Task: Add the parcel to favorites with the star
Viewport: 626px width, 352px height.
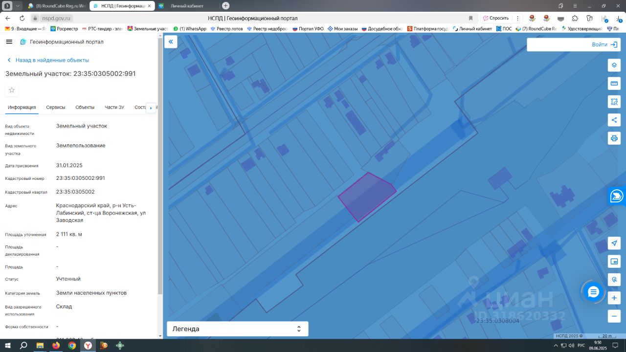Action: coord(12,90)
